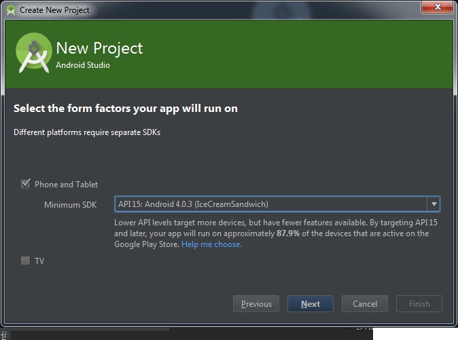This screenshot has height=340, width=458.
Task: Go back with the Previous button
Action: click(256, 304)
